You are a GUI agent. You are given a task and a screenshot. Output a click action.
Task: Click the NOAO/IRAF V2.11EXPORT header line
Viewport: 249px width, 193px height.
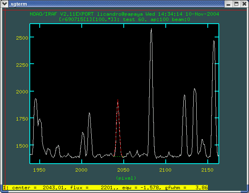pos(124,14)
